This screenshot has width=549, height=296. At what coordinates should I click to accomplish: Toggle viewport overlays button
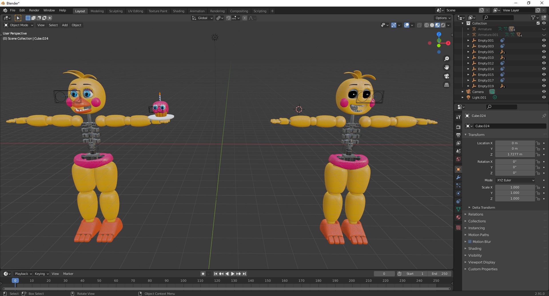pos(407,25)
